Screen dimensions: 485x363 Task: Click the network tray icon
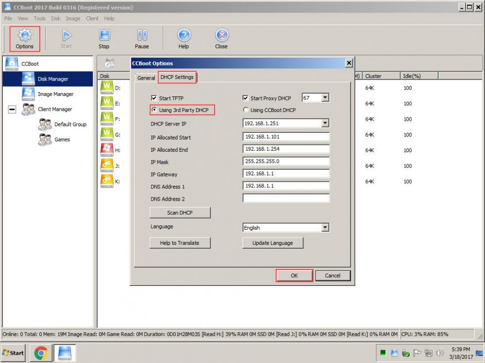[x=428, y=353]
